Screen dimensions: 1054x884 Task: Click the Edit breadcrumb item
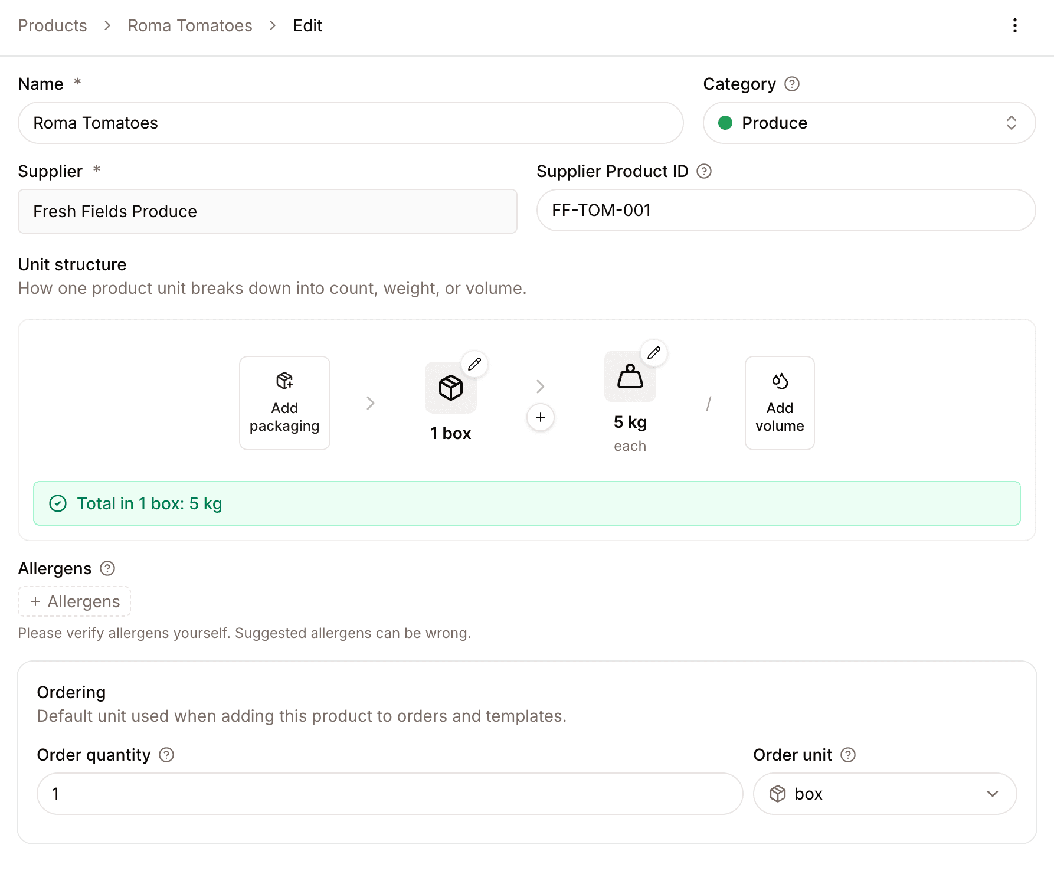click(307, 25)
